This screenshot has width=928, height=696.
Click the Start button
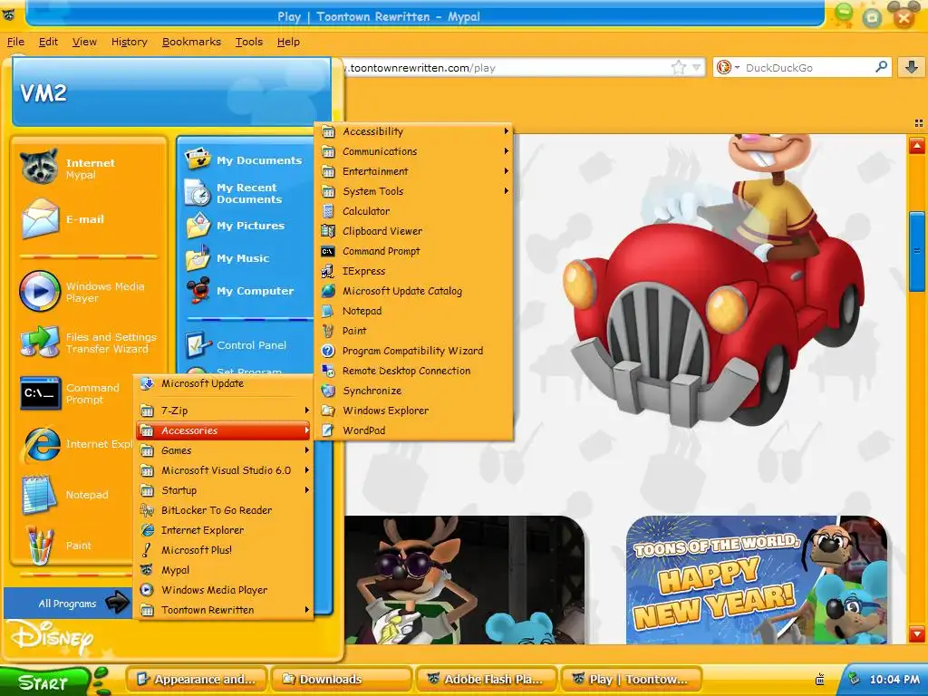(x=45, y=681)
